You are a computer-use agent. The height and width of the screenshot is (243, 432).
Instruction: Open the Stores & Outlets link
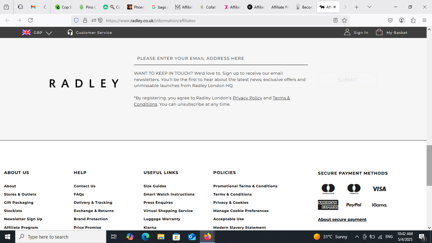[x=20, y=194]
